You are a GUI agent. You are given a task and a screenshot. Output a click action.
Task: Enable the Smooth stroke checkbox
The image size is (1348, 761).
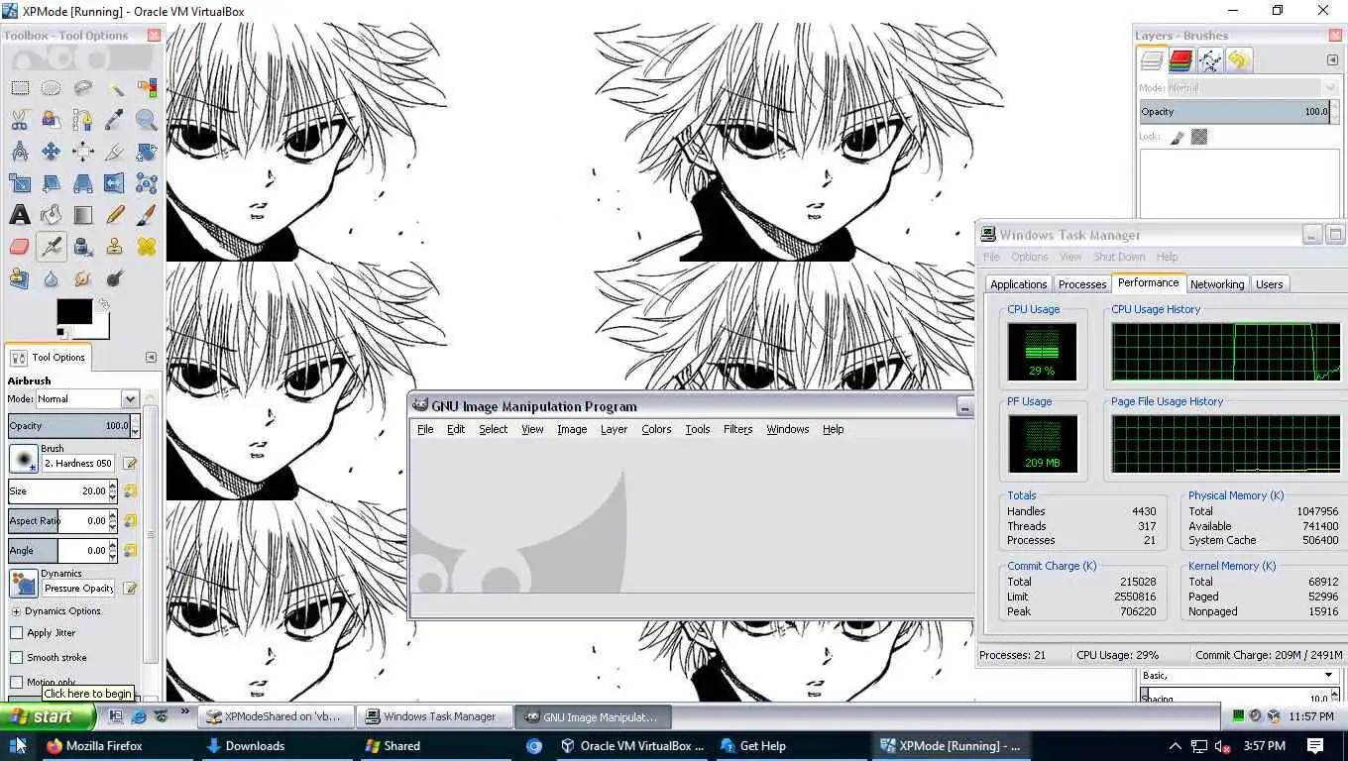point(17,658)
